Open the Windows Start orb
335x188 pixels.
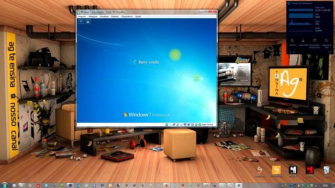(5, 185)
